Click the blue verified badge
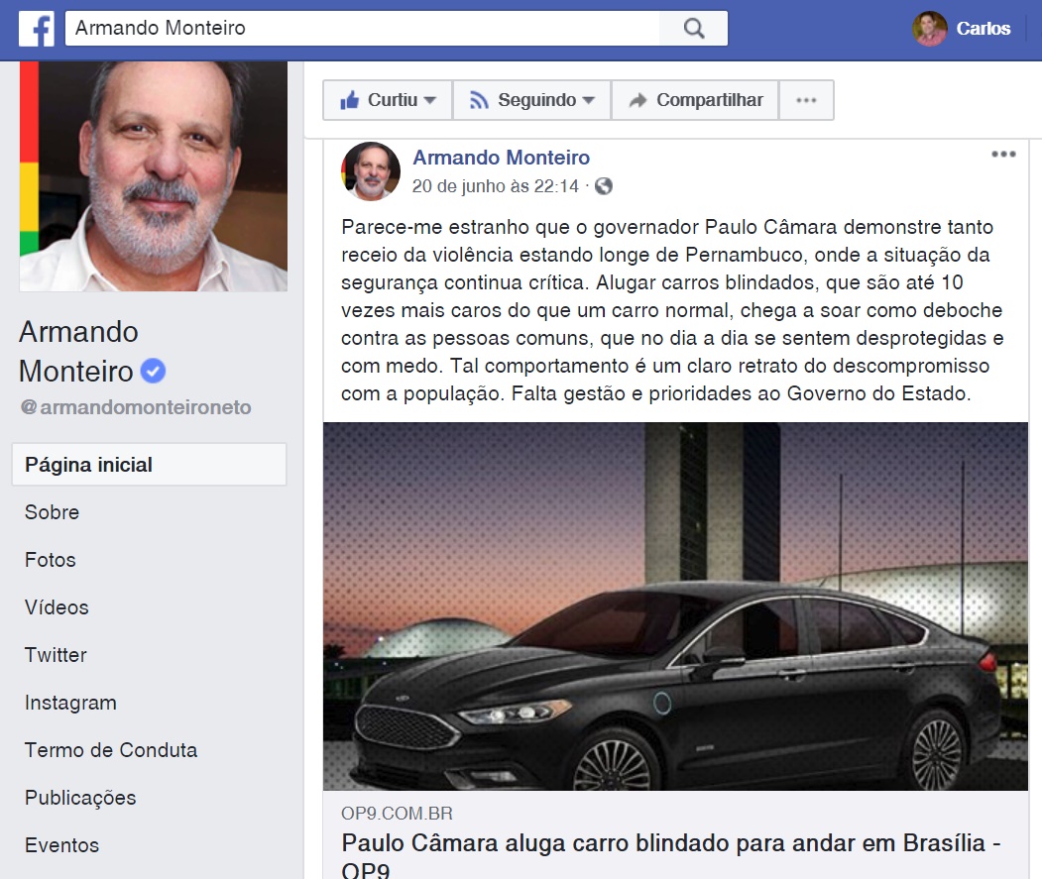The height and width of the screenshot is (879, 1042). click(153, 371)
